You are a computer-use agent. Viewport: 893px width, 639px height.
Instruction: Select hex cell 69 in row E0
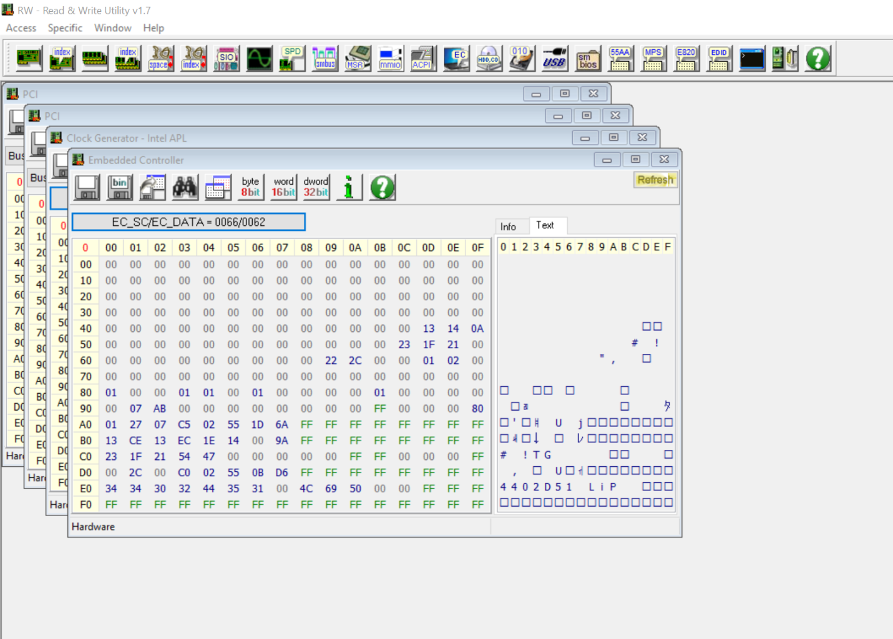pyautogui.click(x=331, y=489)
